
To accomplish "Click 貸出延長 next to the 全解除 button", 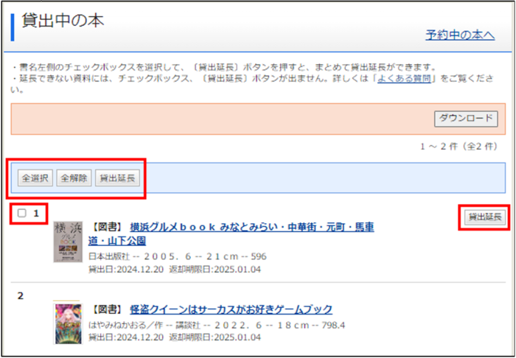I will click(x=117, y=178).
